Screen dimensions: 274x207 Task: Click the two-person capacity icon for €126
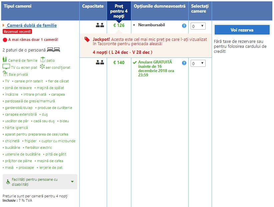[100, 25]
